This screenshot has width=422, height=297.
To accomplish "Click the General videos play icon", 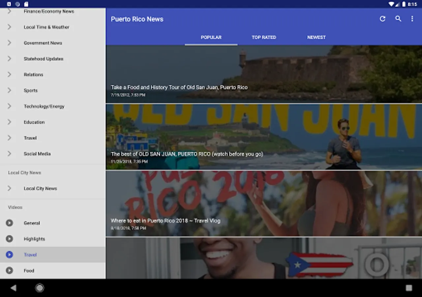I will pyautogui.click(x=9, y=223).
